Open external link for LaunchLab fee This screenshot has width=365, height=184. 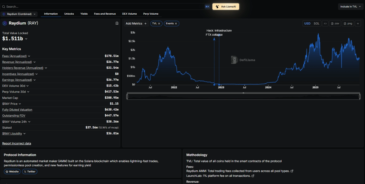pos(253,176)
